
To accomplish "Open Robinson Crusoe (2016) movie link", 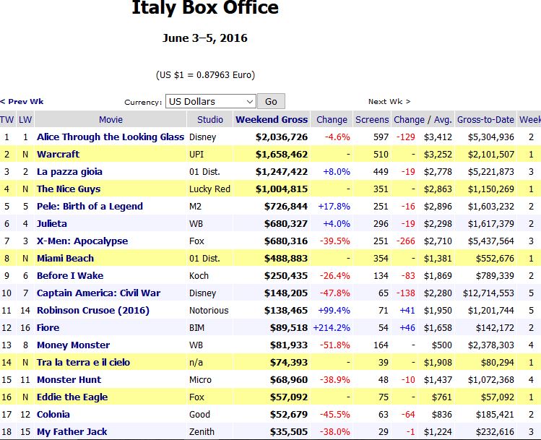I will tap(93, 310).
